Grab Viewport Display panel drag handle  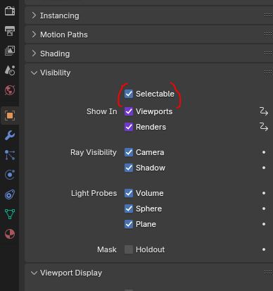[268, 273]
